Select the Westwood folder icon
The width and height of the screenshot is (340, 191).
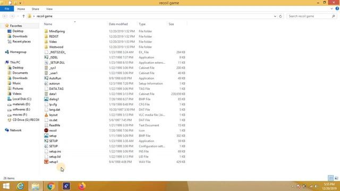46,47
